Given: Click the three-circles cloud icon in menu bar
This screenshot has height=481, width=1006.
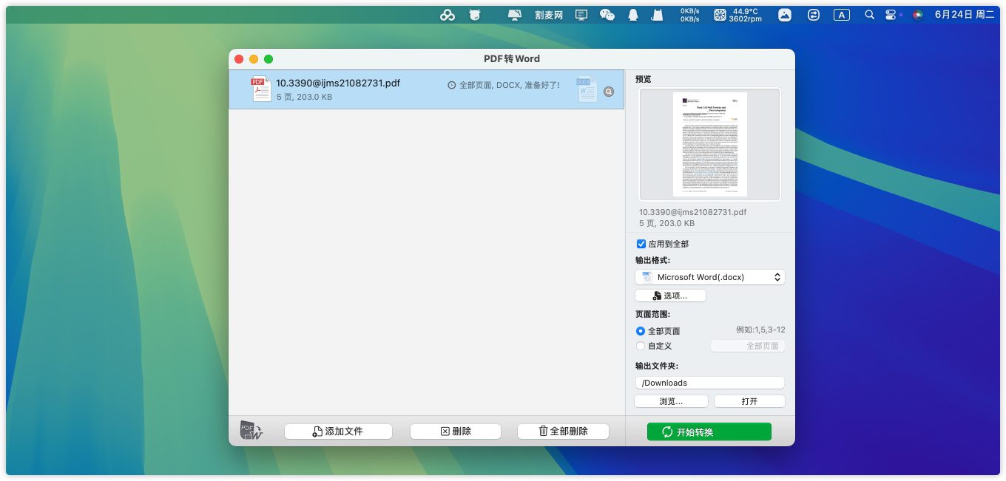Looking at the screenshot, I should (448, 15).
